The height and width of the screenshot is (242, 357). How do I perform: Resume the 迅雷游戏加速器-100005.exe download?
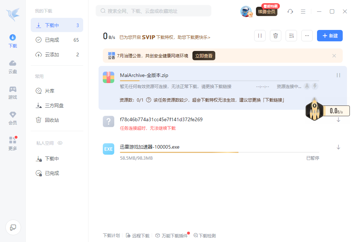click(x=338, y=147)
